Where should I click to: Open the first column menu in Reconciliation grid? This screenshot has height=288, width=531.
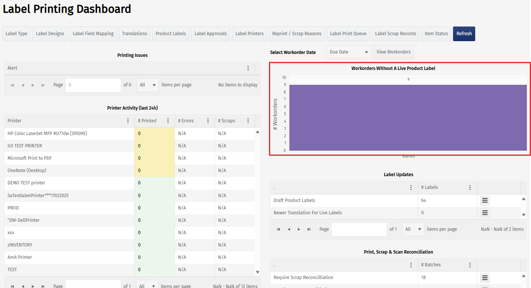click(x=411, y=265)
